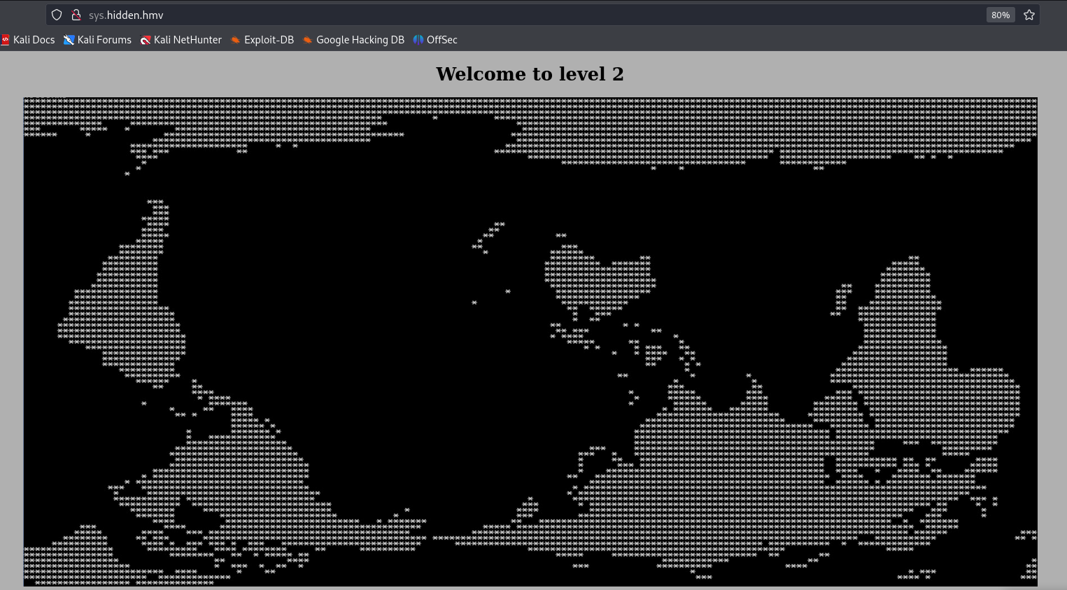1067x590 pixels.
Task: Click the Kali Docs red favicon
Action: (6, 40)
